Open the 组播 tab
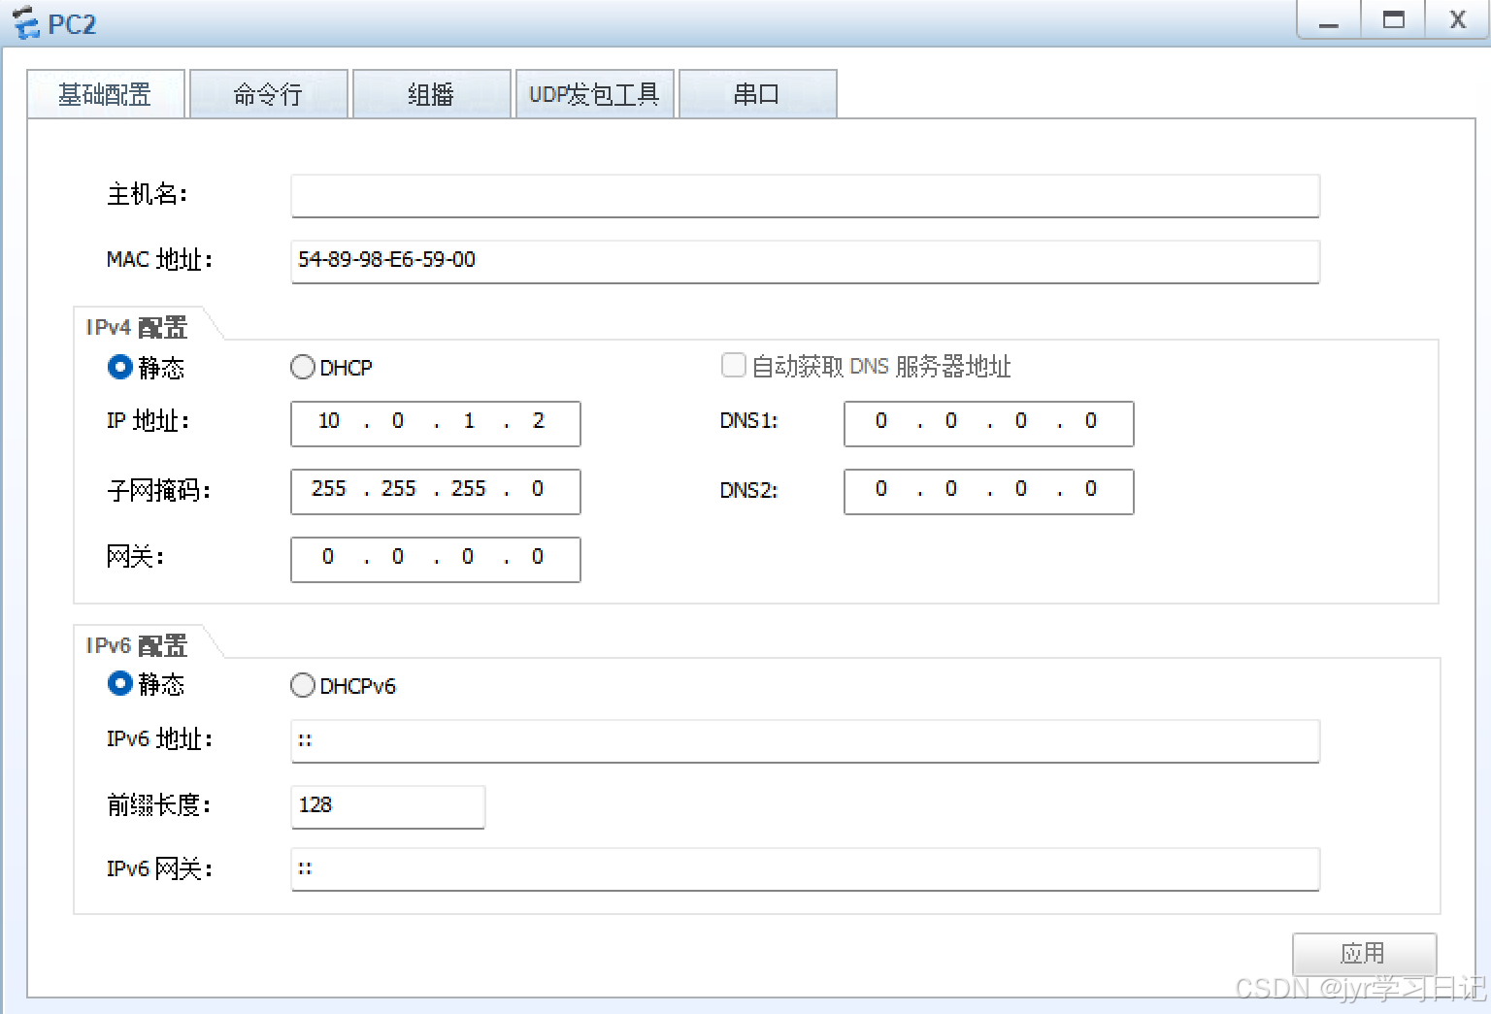1491x1014 pixels. coord(431,94)
